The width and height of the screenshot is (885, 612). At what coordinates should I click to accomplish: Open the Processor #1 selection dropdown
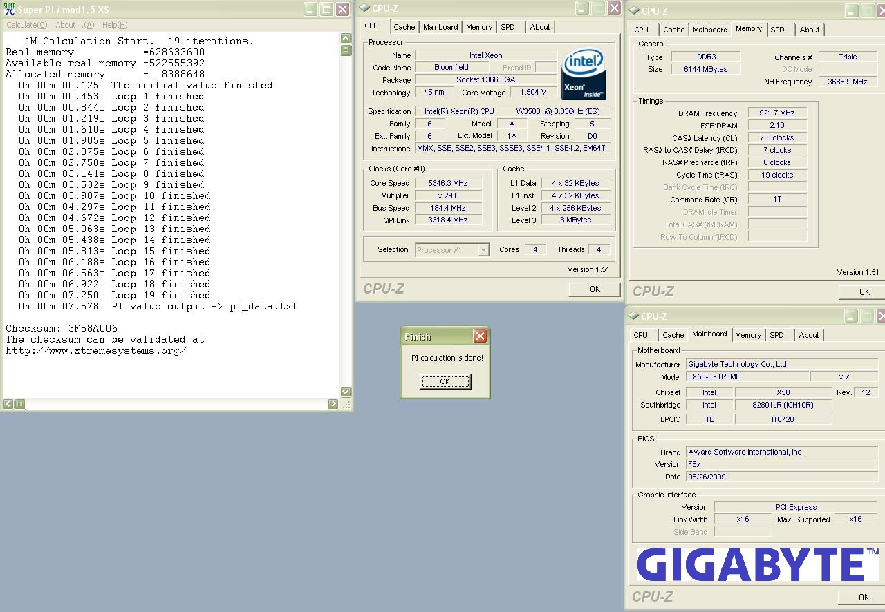(452, 250)
